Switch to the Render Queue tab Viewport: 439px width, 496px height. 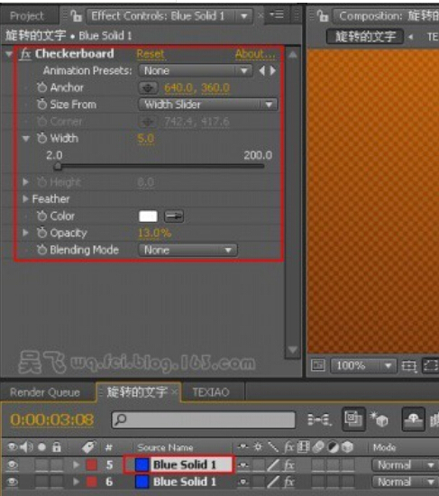(x=45, y=392)
